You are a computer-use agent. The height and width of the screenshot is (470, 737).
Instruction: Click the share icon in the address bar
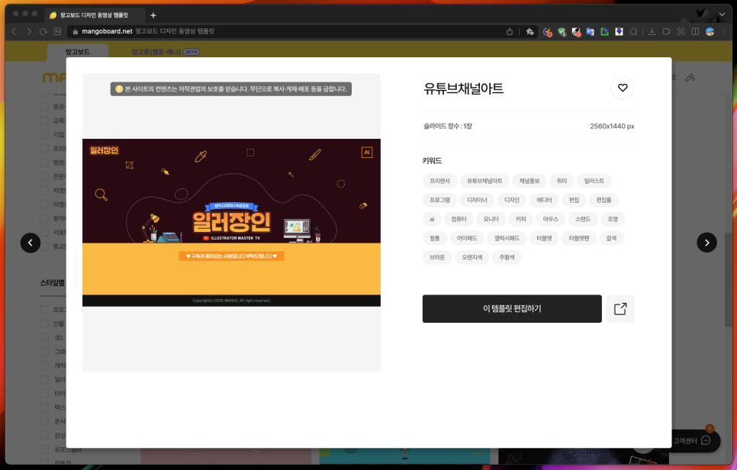coord(510,31)
